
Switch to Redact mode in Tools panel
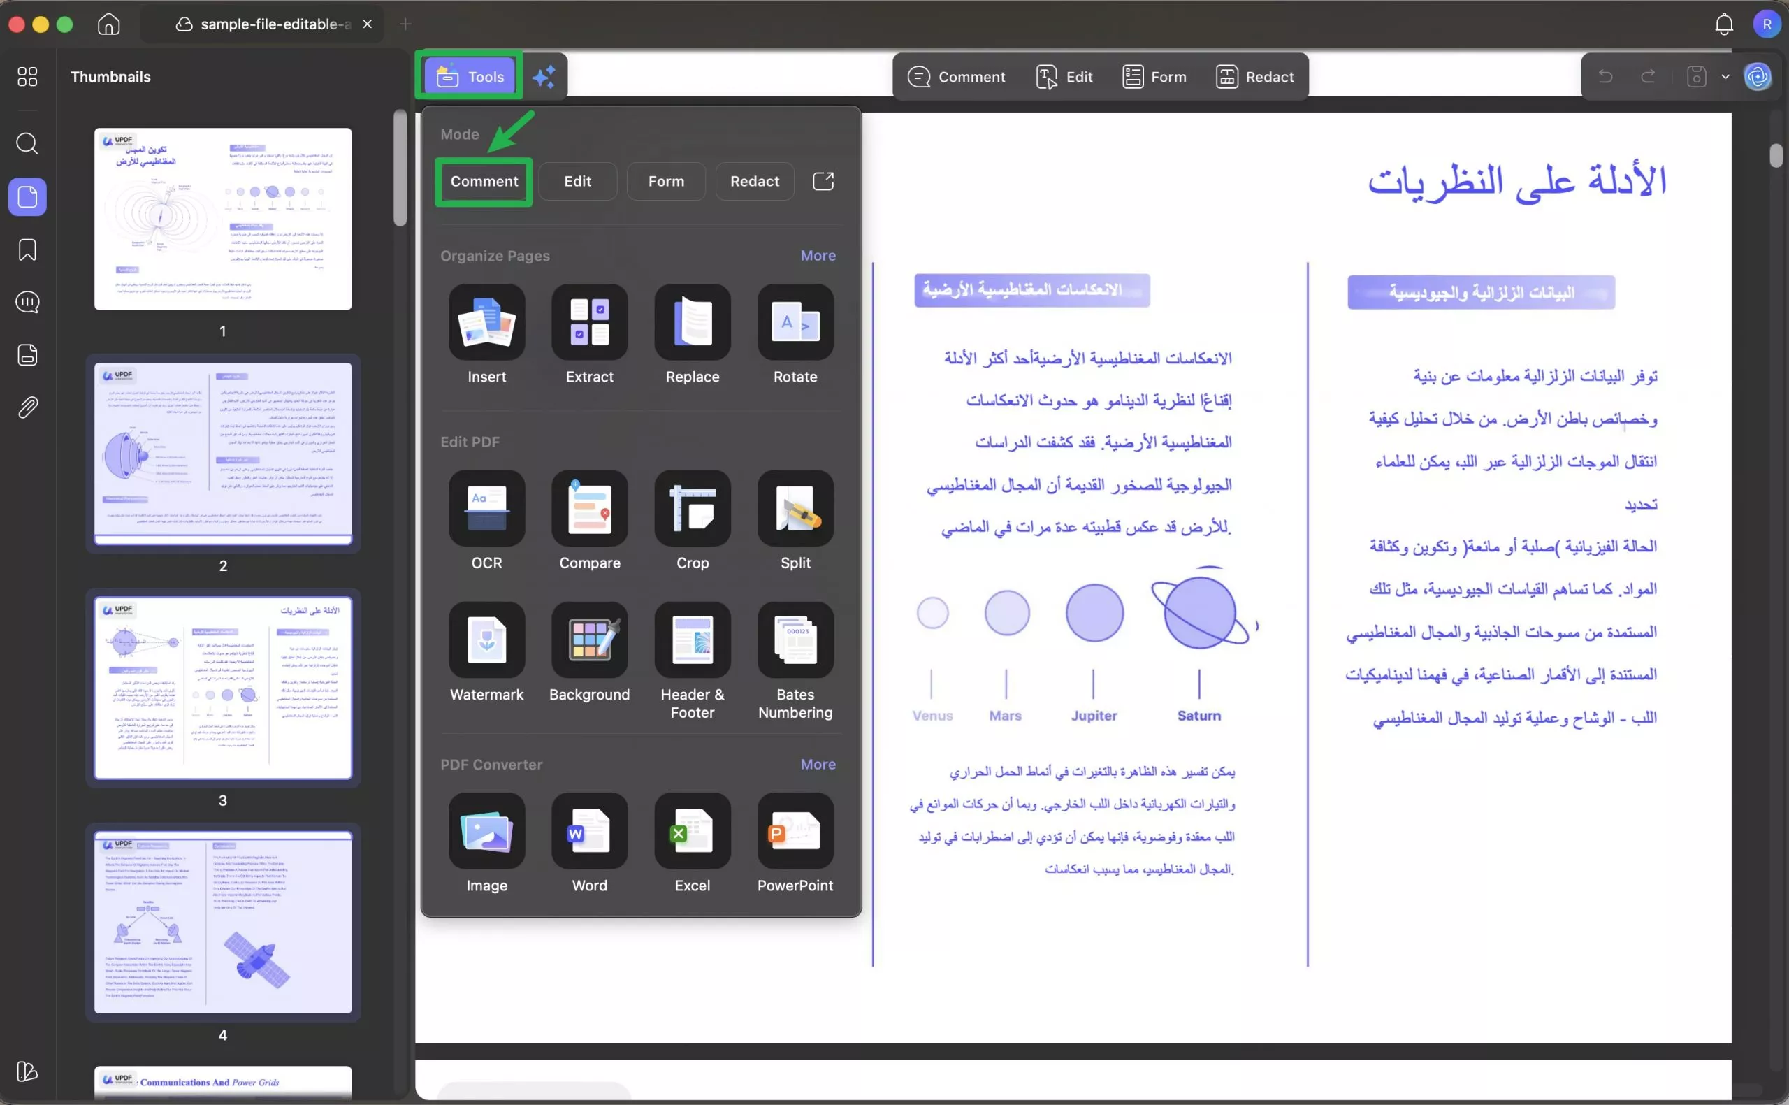click(755, 181)
